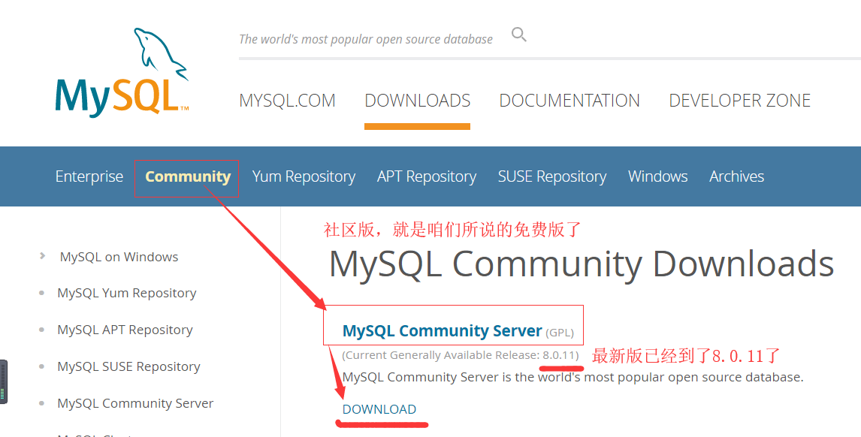Go to DEVELOPER ZONE tab

[739, 101]
